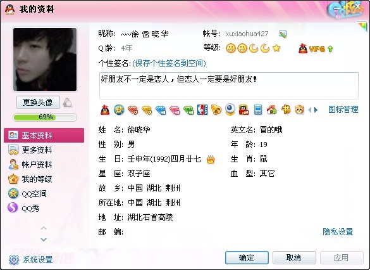Click the NBA logo icon

(202, 110)
